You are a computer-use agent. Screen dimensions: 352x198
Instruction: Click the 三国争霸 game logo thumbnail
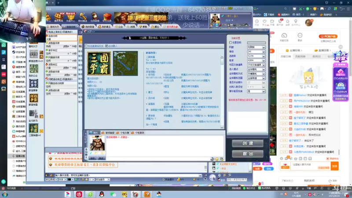(99, 63)
